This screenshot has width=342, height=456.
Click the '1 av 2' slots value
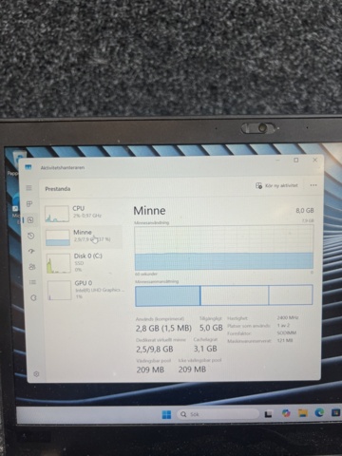(x=283, y=325)
